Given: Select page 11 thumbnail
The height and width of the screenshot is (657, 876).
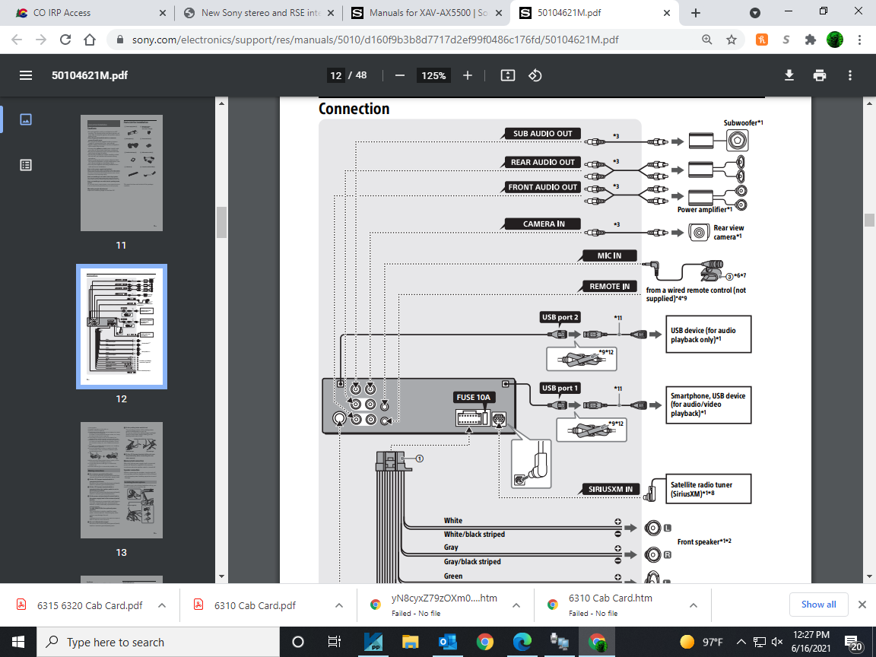Looking at the screenshot, I should tap(121, 173).
